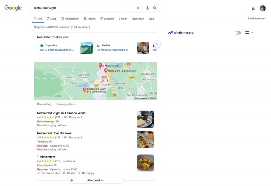Switch to the Afbeeldingen tab

coord(70,19)
